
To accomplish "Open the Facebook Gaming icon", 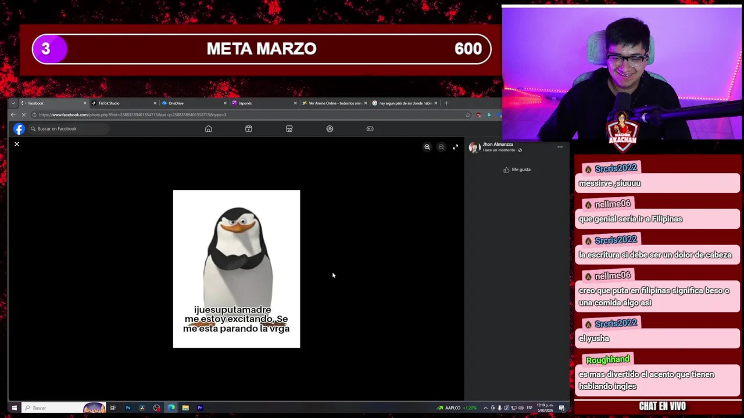I will (370, 129).
